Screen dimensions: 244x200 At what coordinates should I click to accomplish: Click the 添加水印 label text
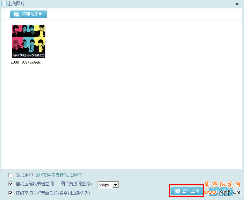coord(24,175)
